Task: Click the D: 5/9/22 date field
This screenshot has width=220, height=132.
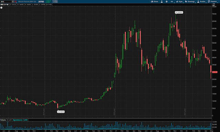Action: pyautogui.click(x=13, y=4)
